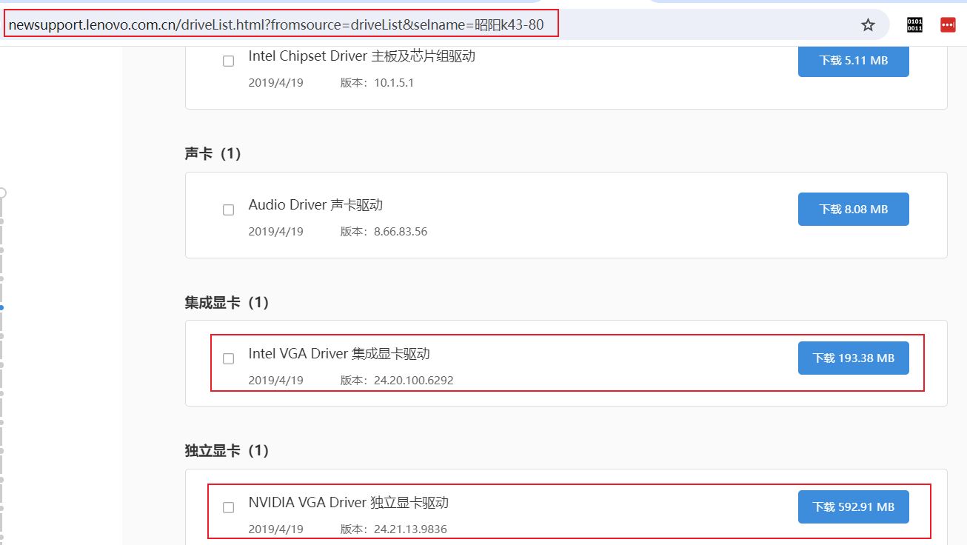This screenshot has height=545, width=967.
Task: Download the 5.11 MB chipset driver
Action: click(853, 61)
